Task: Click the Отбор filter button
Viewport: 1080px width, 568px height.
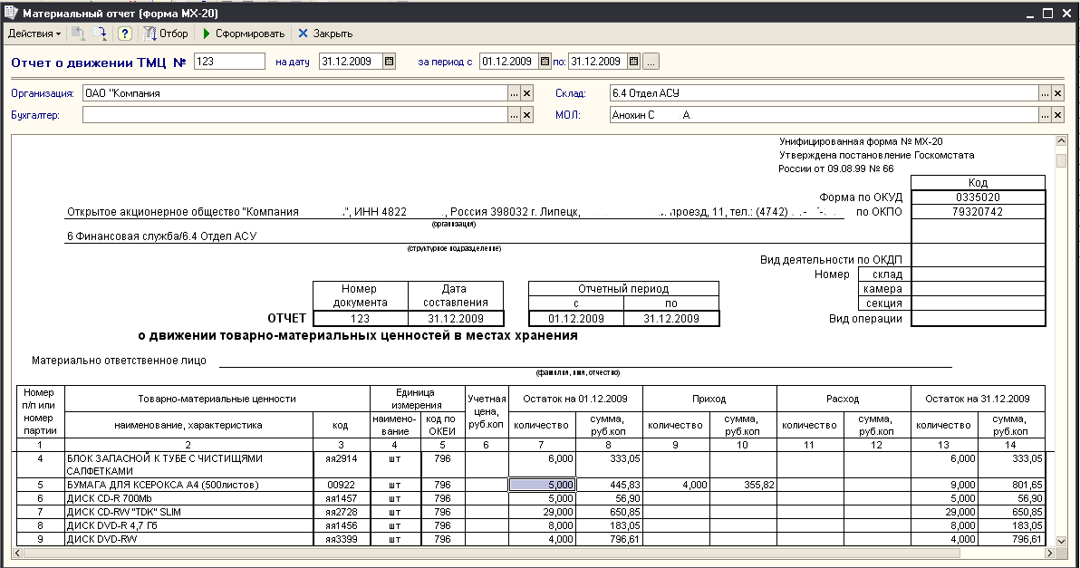Action: pyautogui.click(x=166, y=33)
